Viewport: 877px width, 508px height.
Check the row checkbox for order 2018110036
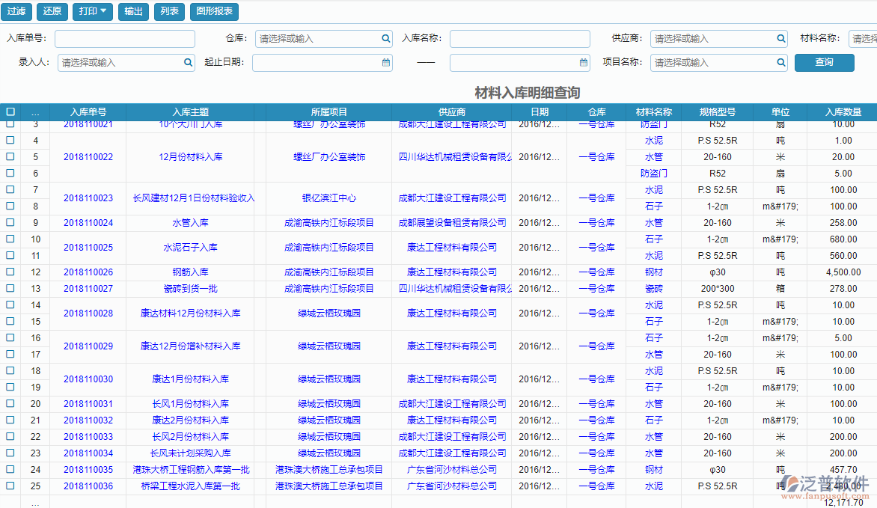click(10, 486)
